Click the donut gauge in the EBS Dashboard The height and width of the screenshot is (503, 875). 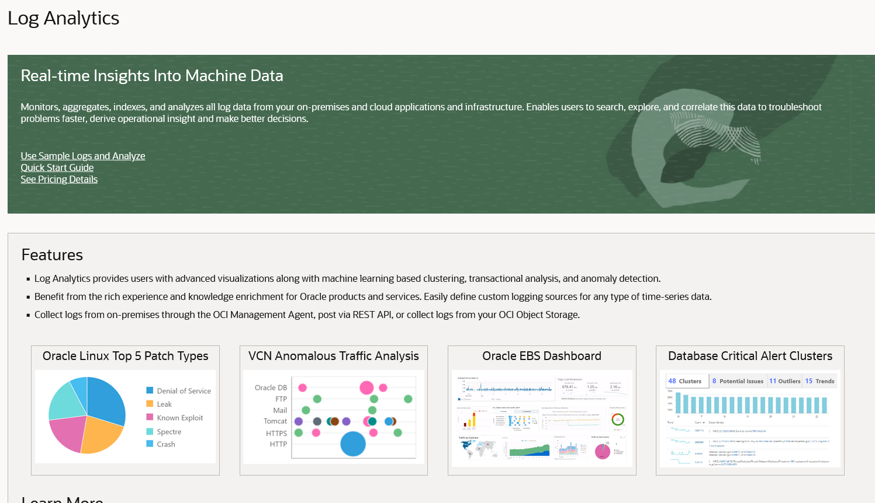point(617,420)
